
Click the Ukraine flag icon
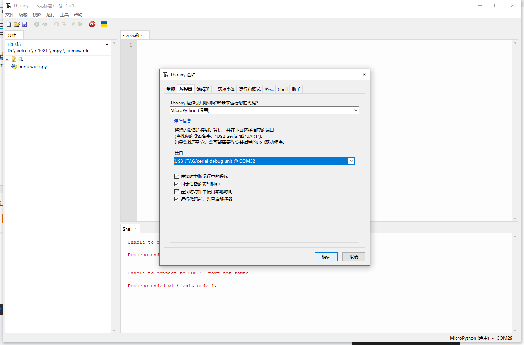point(104,24)
